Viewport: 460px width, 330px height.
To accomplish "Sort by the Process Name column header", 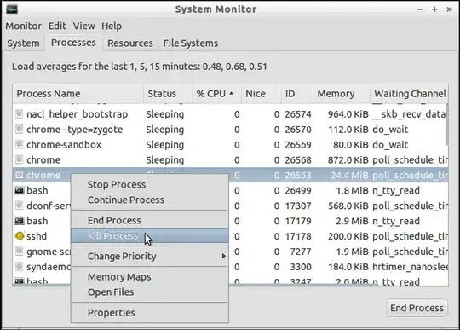I will coord(78,94).
